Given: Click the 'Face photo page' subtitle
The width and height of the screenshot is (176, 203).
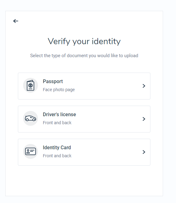Looking at the screenshot, I should tap(59, 90).
